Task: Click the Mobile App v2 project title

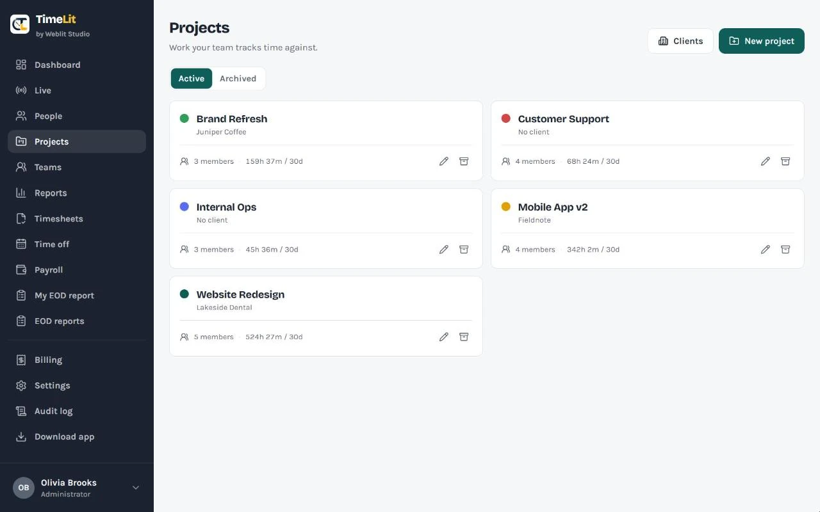Action: click(553, 207)
